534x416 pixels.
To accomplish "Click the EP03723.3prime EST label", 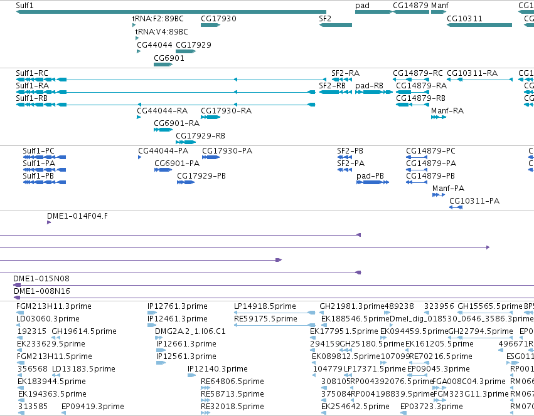I will coord(432,407).
